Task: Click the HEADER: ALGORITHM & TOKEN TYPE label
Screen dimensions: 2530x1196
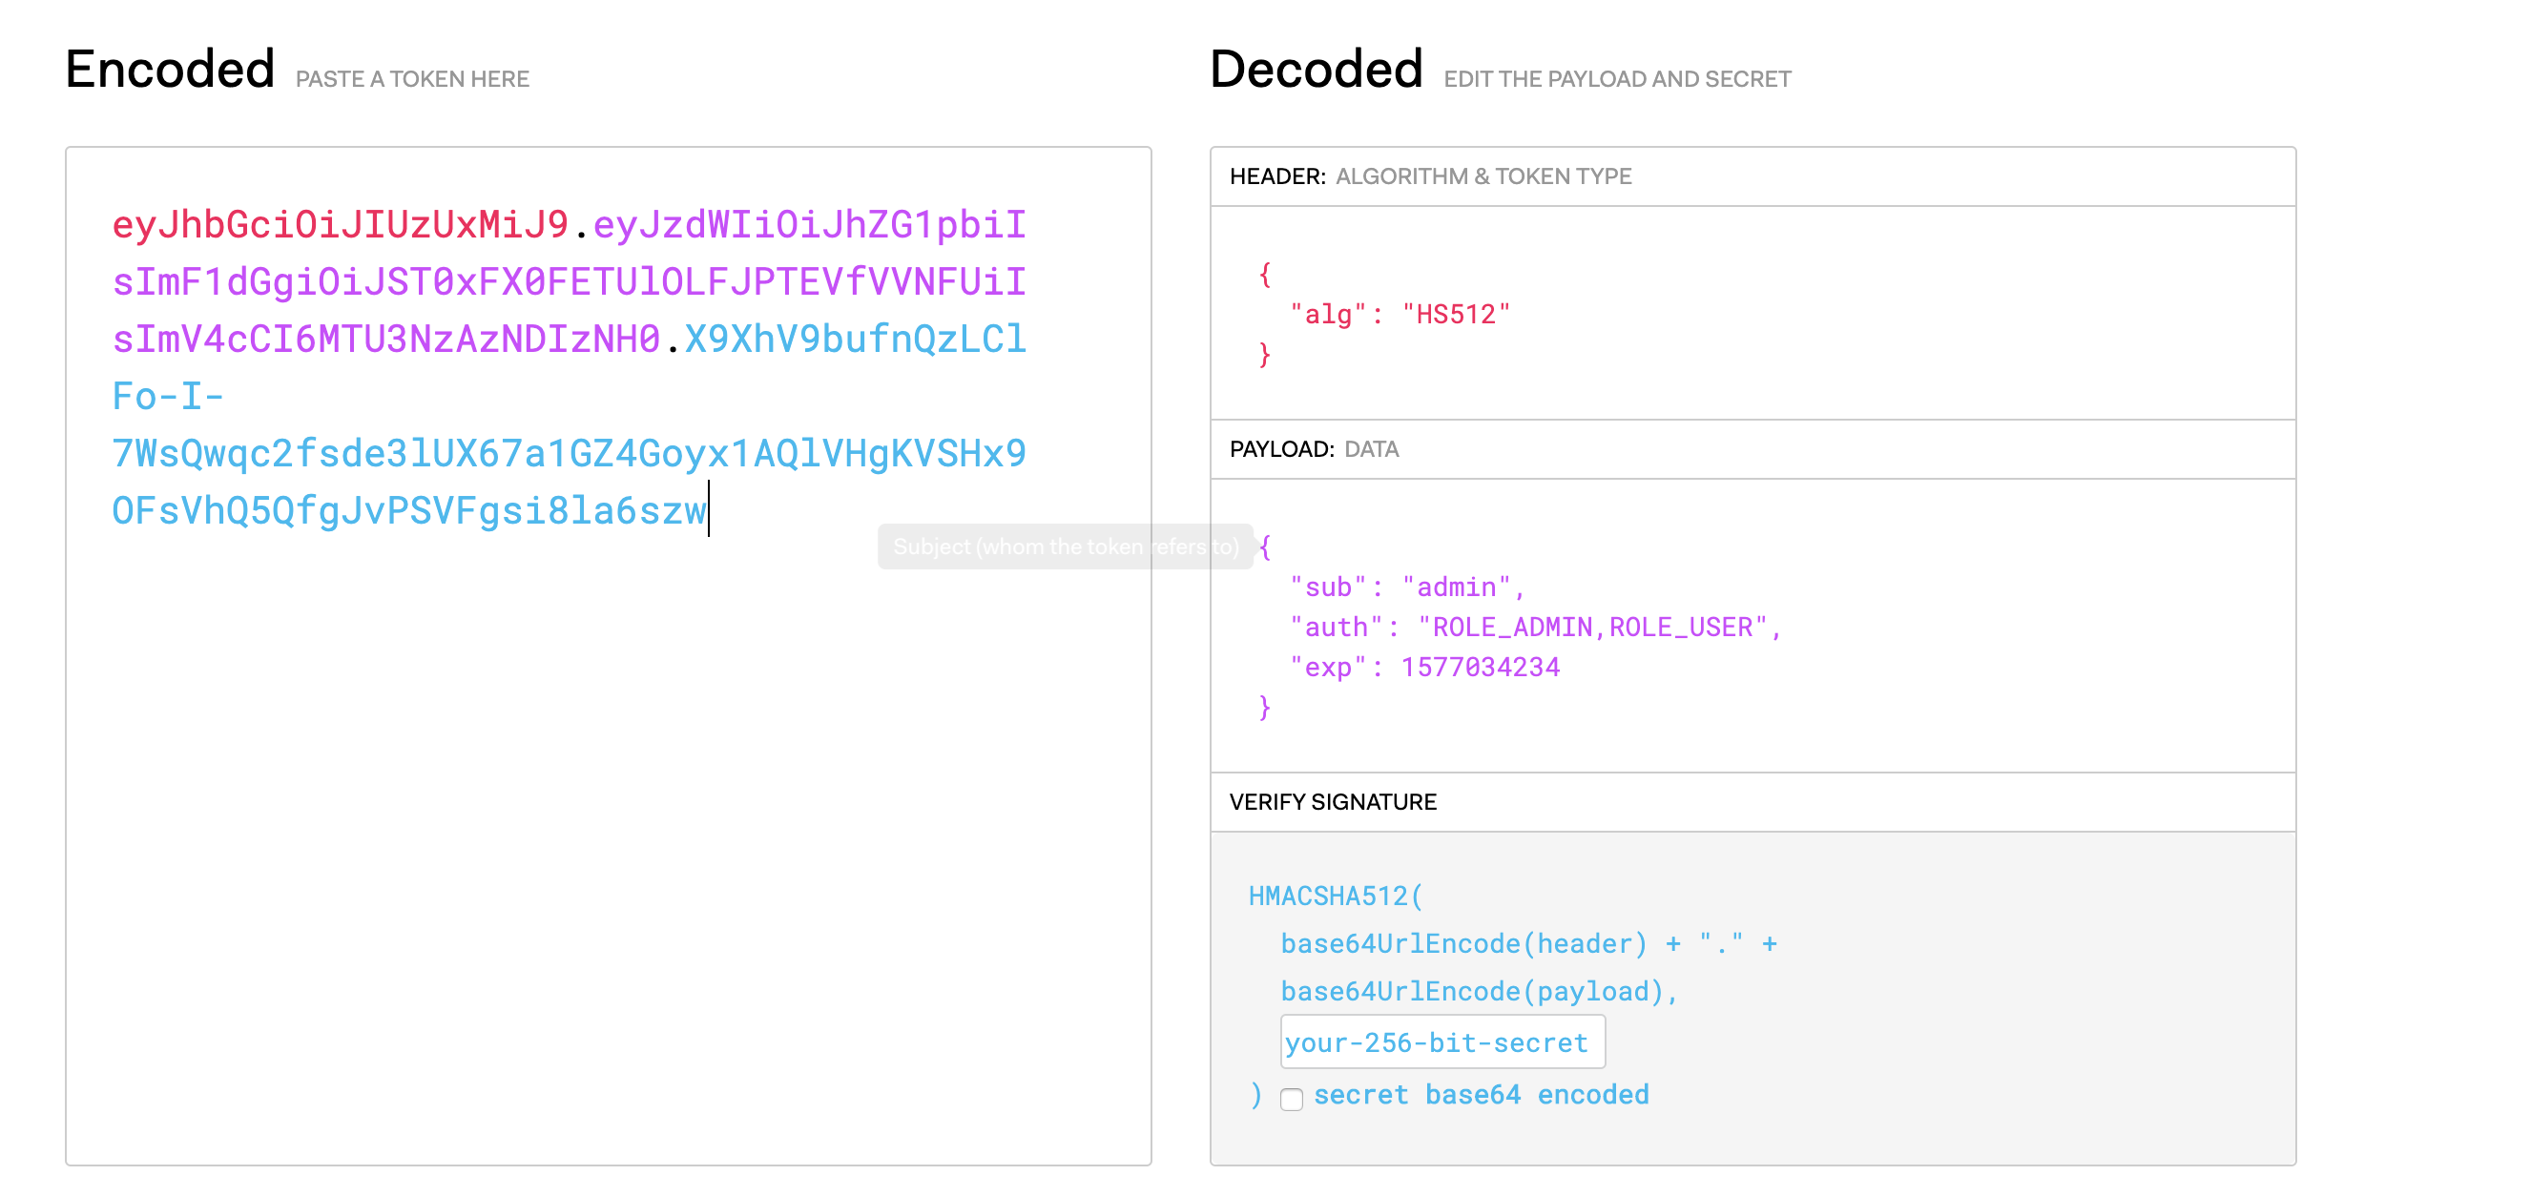Action: click(1430, 176)
